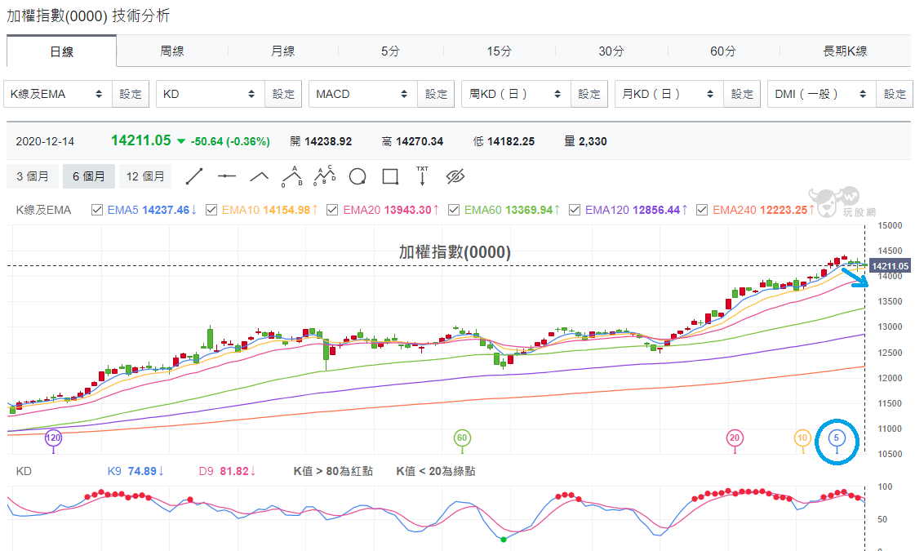Select the rectangle drawing tool
The height and width of the screenshot is (551, 915).
[390, 176]
